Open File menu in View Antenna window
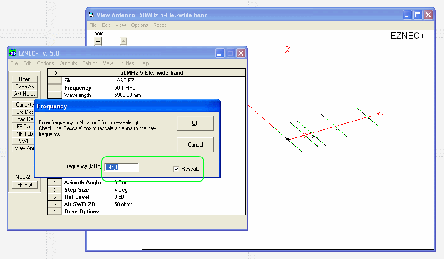This screenshot has height=259, width=444. (93, 25)
